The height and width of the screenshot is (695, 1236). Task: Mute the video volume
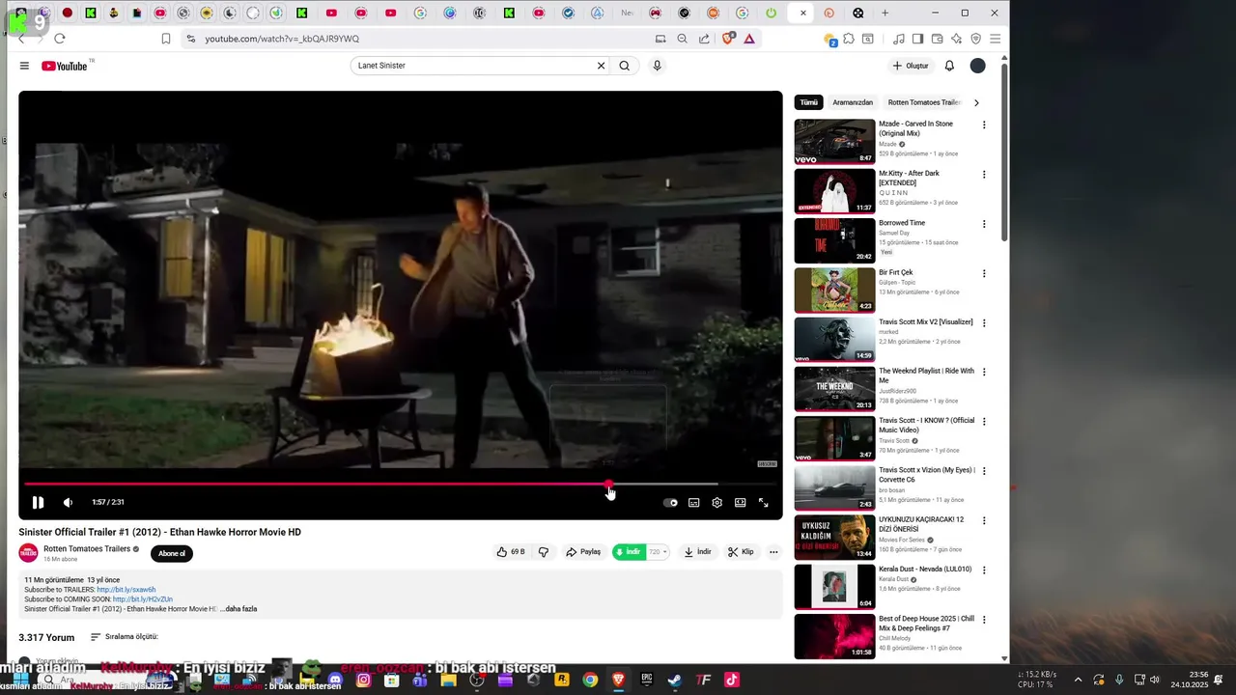[68, 502]
